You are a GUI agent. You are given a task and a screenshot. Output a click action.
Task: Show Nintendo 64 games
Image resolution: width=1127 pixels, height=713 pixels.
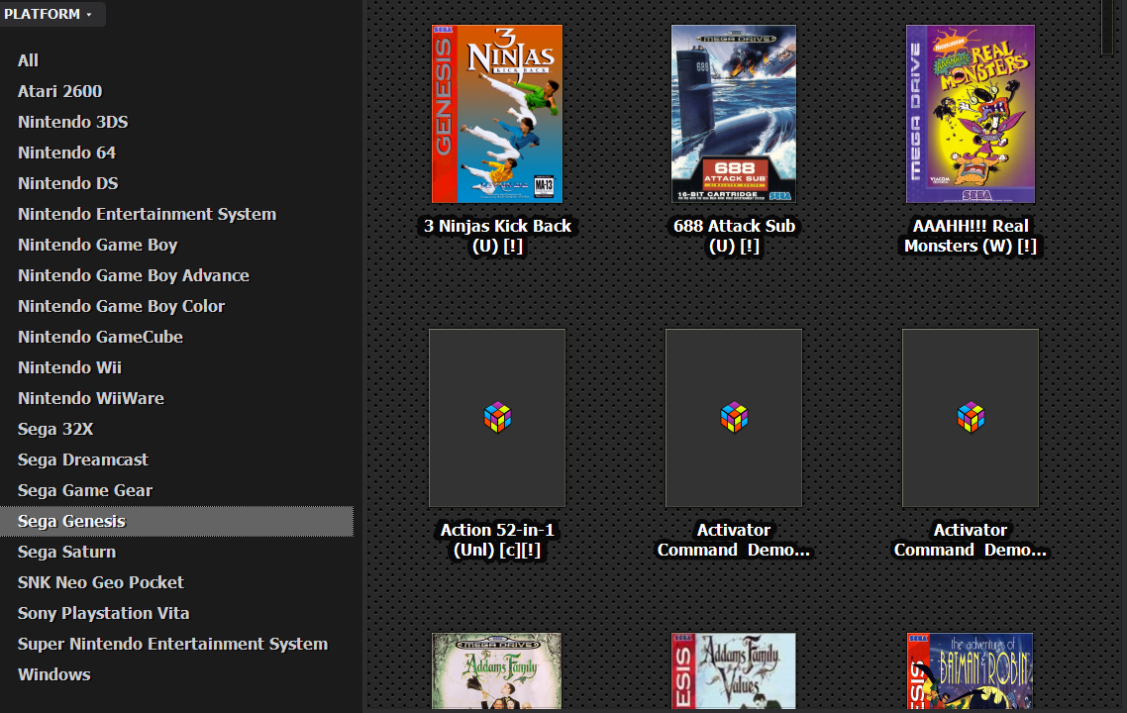pos(66,153)
